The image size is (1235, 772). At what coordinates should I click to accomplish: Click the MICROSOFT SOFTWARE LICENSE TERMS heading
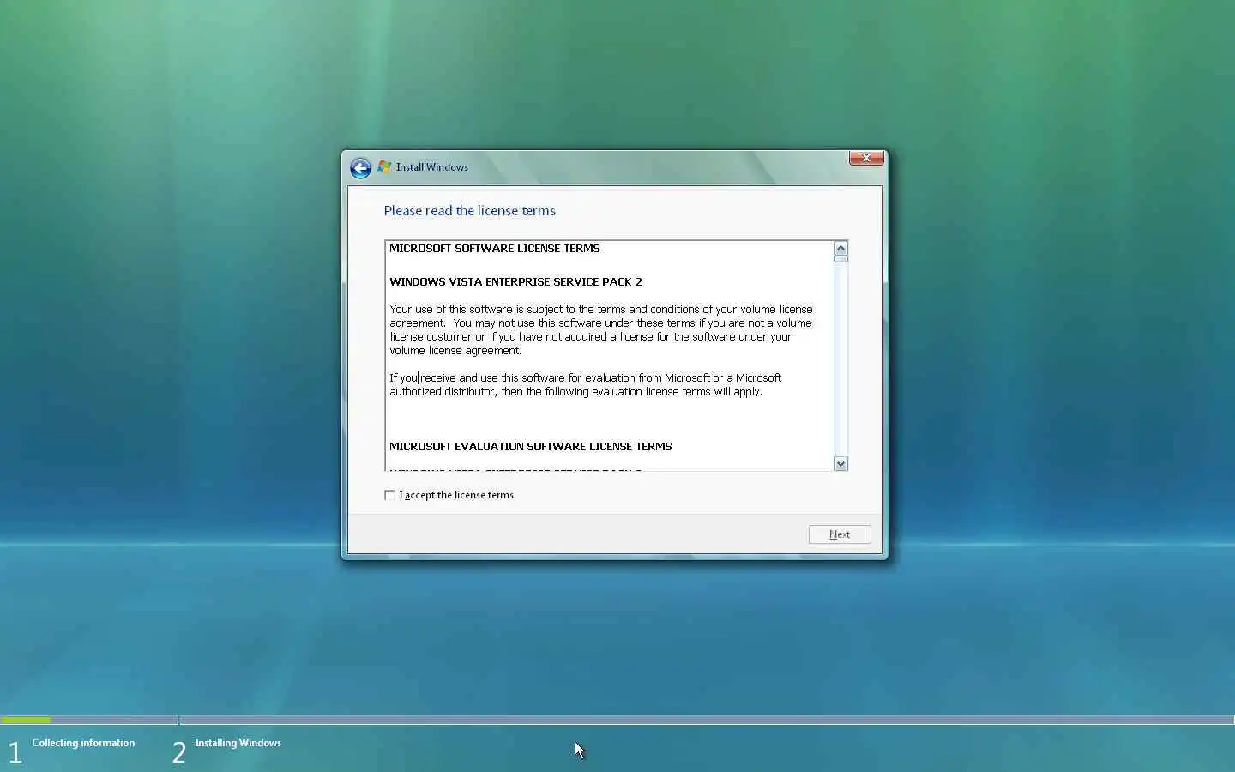[495, 248]
